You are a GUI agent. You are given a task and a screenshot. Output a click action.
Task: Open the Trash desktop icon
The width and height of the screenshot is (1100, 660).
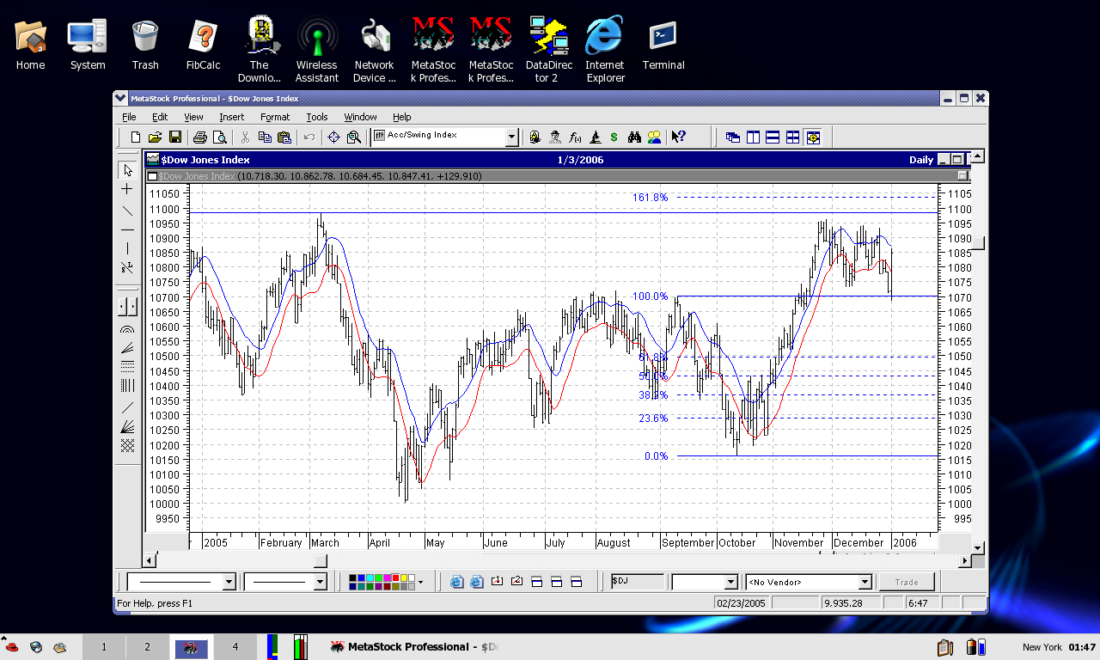click(145, 46)
